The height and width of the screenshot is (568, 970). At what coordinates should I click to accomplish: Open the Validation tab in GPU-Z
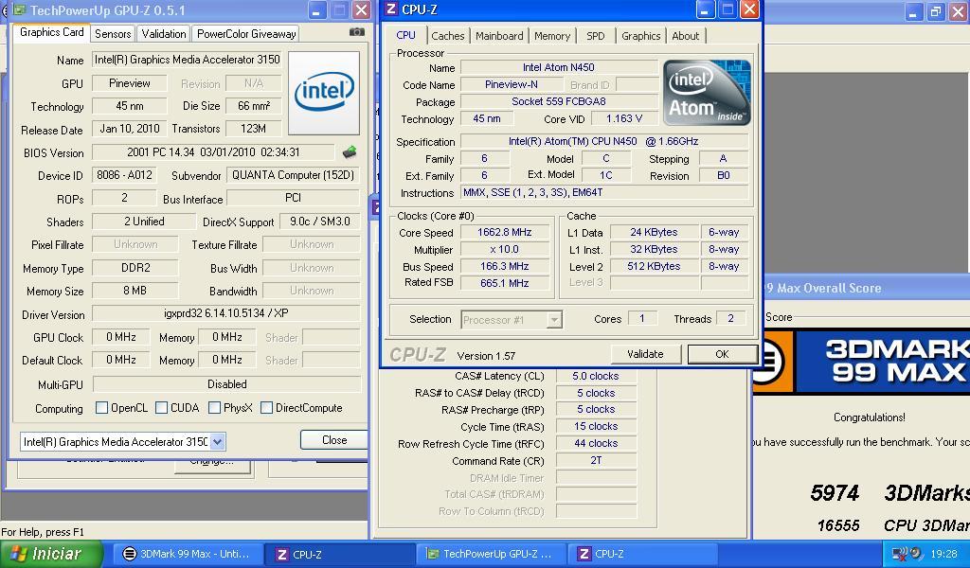163,34
